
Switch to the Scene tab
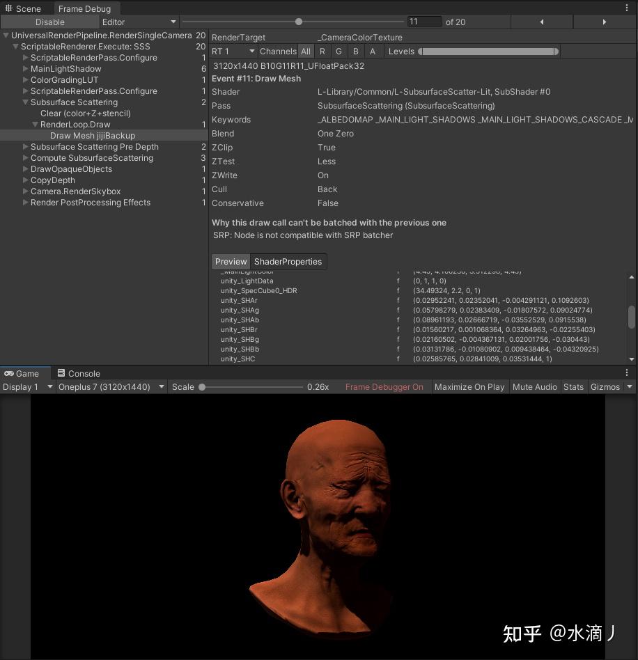coord(24,8)
